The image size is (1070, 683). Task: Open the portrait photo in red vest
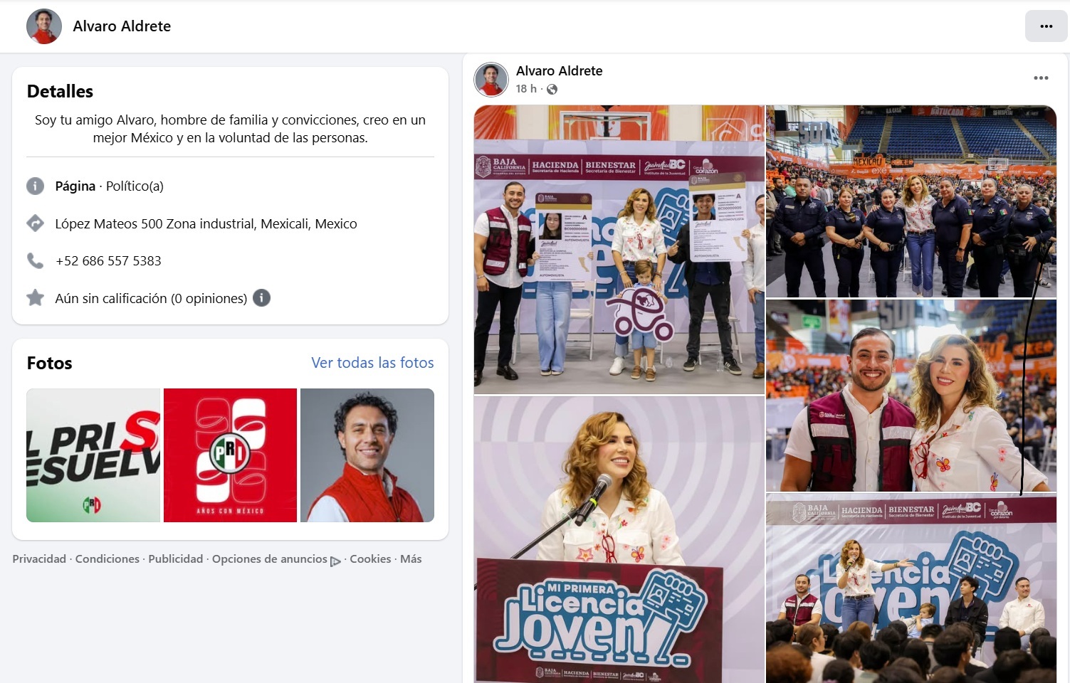click(367, 455)
